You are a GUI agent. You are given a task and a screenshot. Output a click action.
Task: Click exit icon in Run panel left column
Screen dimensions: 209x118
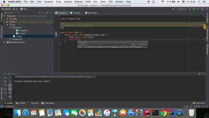(x=5, y=93)
